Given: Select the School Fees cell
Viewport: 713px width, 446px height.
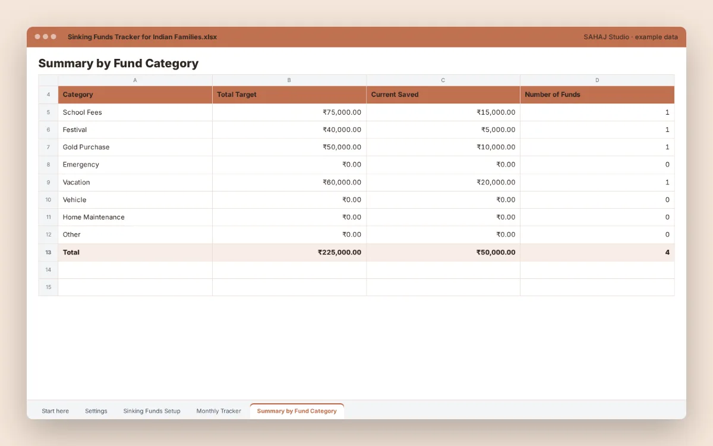Looking at the screenshot, I should [135, 112].
